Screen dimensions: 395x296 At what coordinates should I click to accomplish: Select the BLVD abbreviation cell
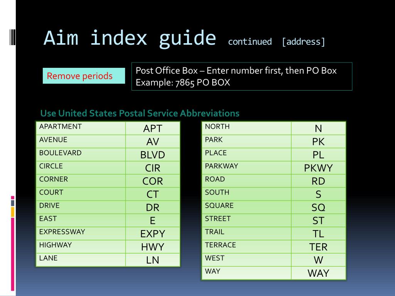pos(153,155)
